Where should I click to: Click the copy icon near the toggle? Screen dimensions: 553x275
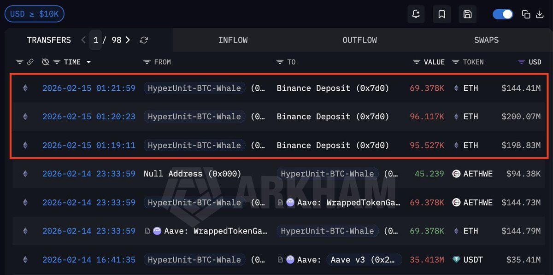526,14
